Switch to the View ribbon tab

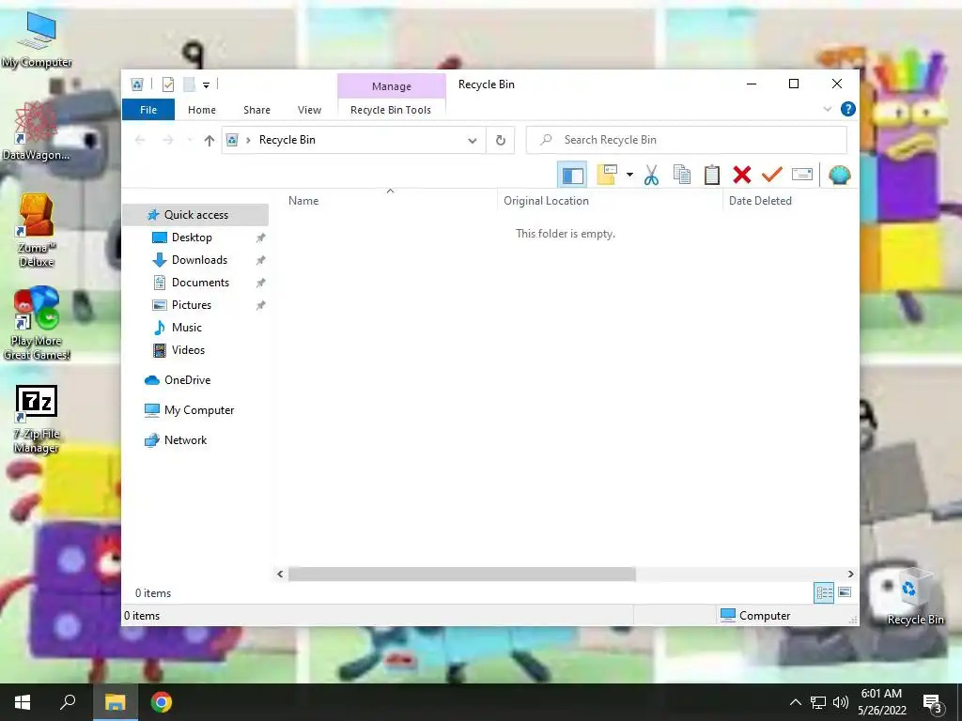click(309, 110)
